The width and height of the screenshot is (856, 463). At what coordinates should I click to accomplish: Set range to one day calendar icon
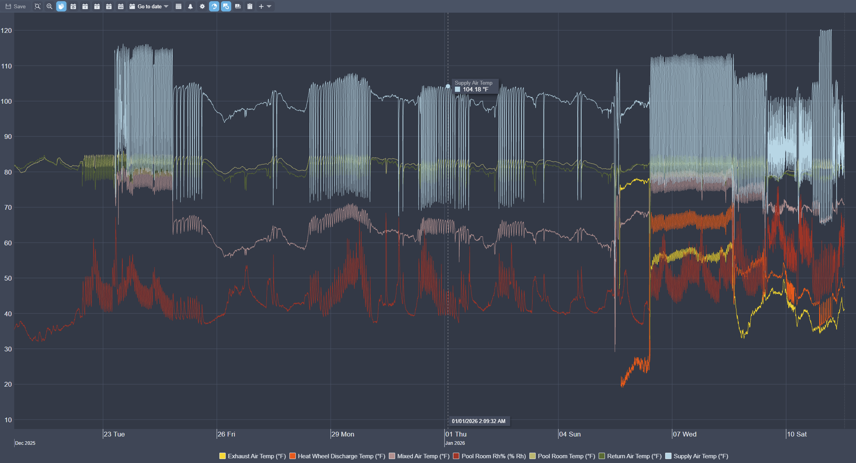click(85, 6)
